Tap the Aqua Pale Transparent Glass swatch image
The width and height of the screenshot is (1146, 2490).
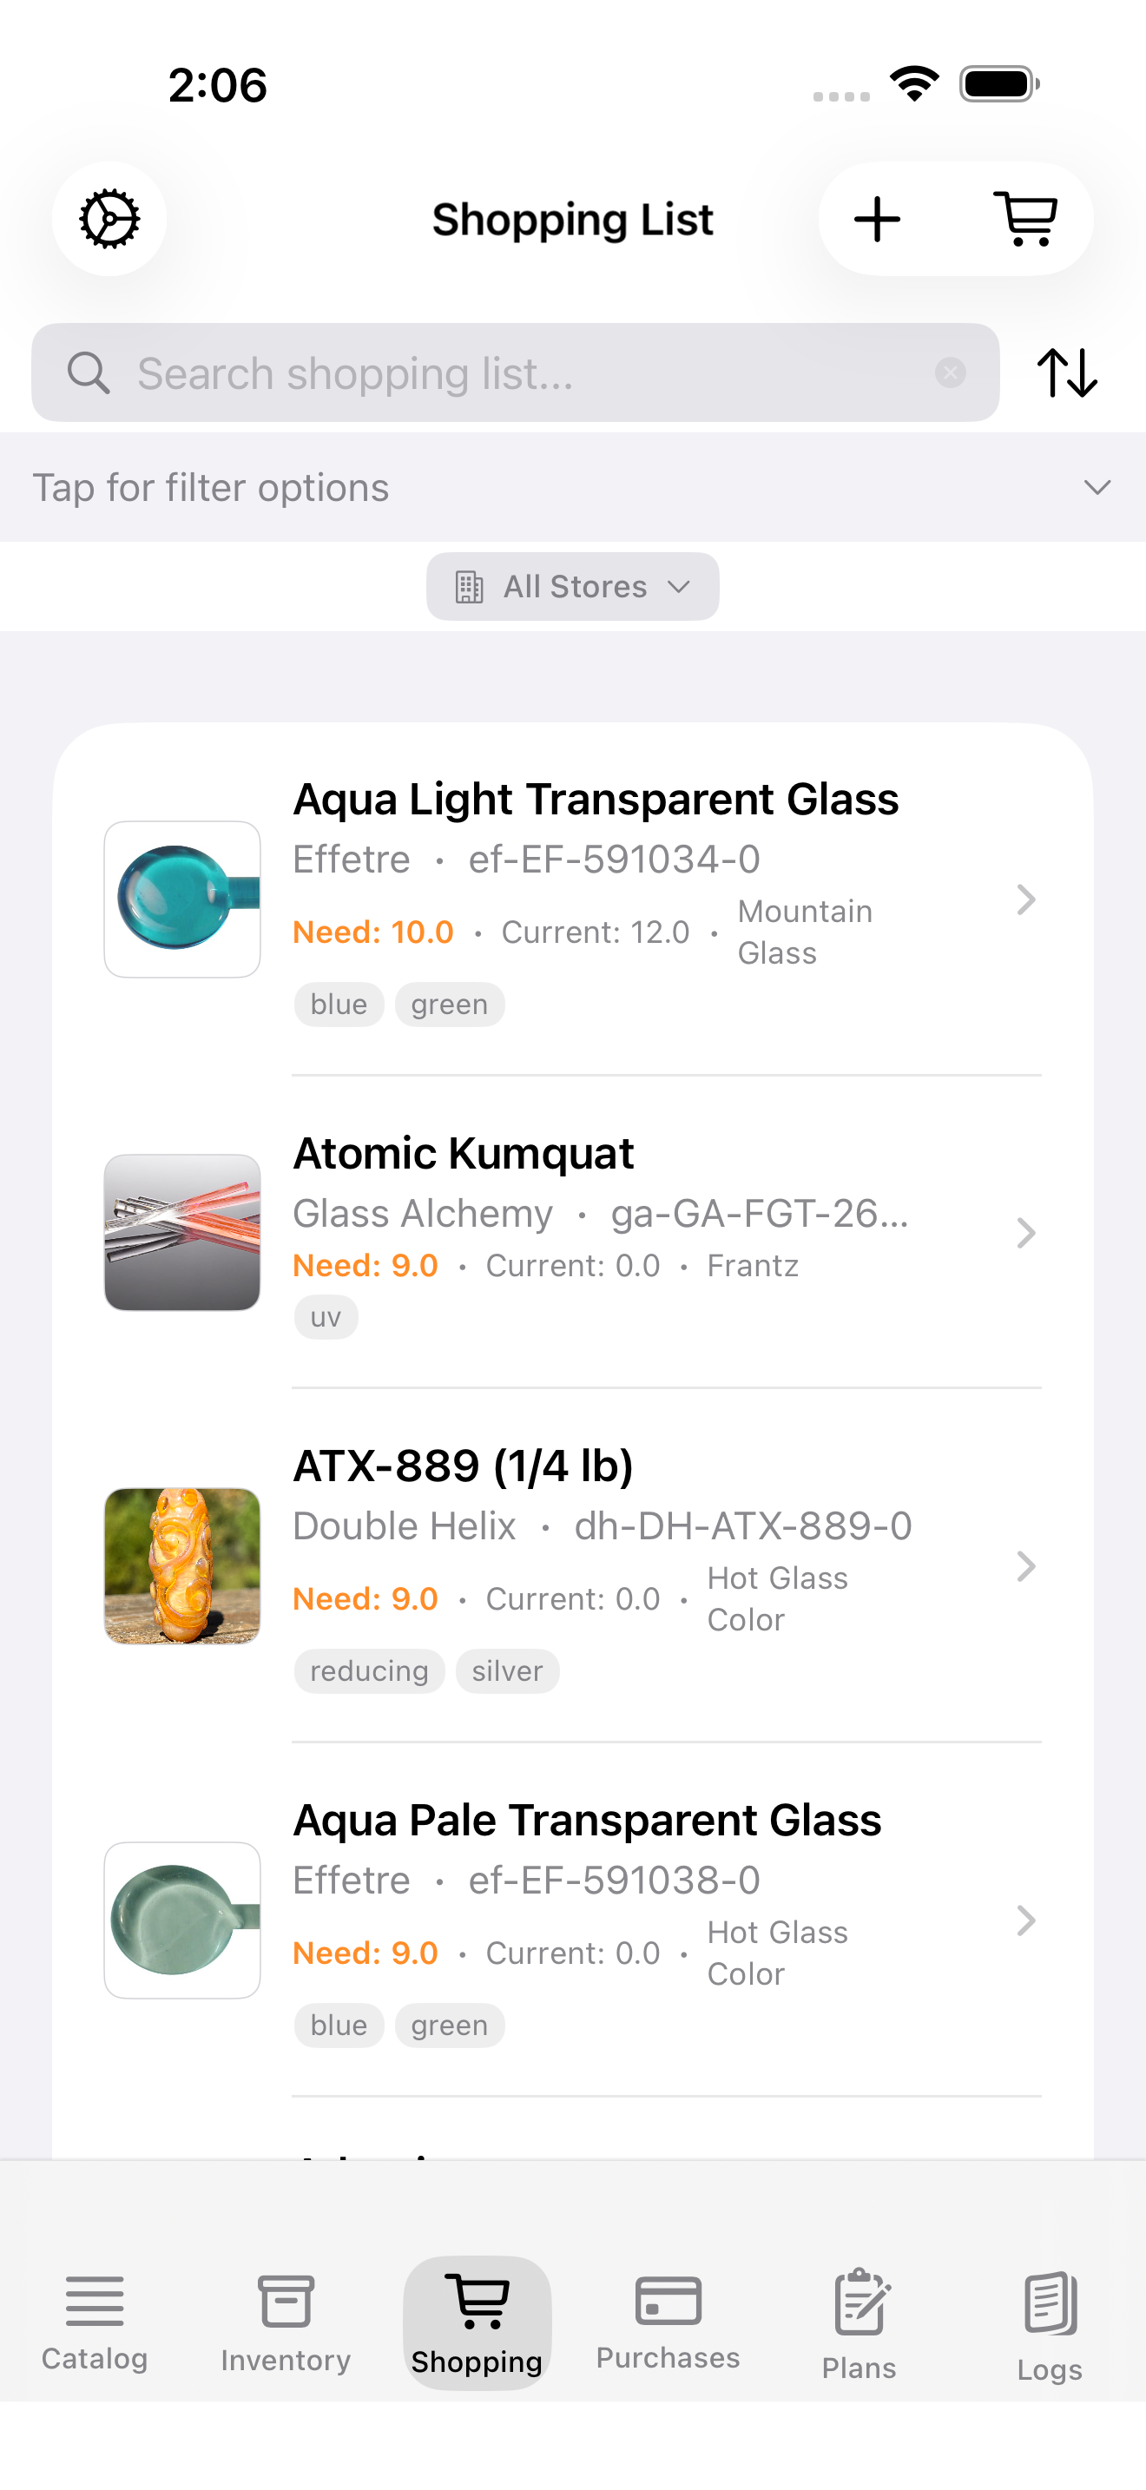click(x=182, y=1920)
